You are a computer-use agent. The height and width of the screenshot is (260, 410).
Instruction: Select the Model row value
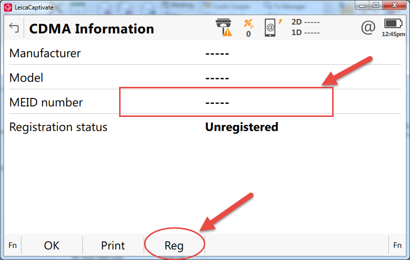coord(217,78)
